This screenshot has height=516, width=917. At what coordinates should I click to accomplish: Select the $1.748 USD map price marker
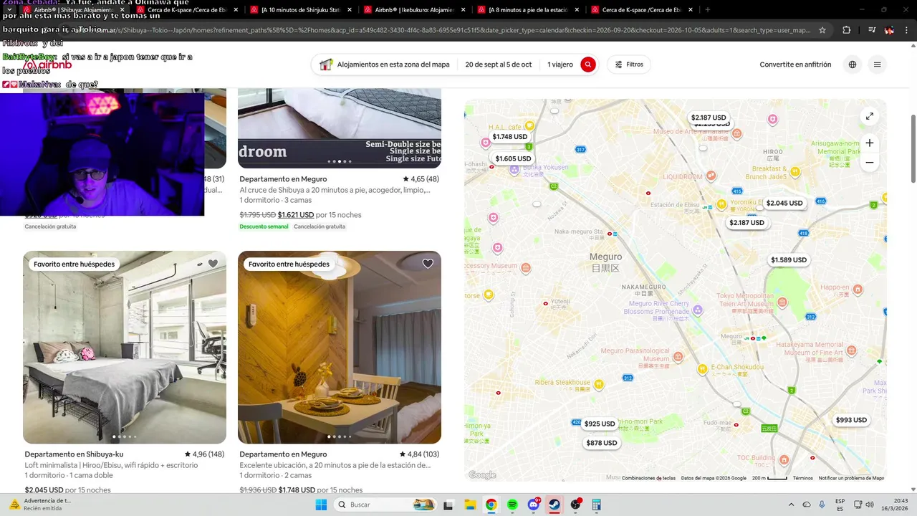[x=510, y=137]
